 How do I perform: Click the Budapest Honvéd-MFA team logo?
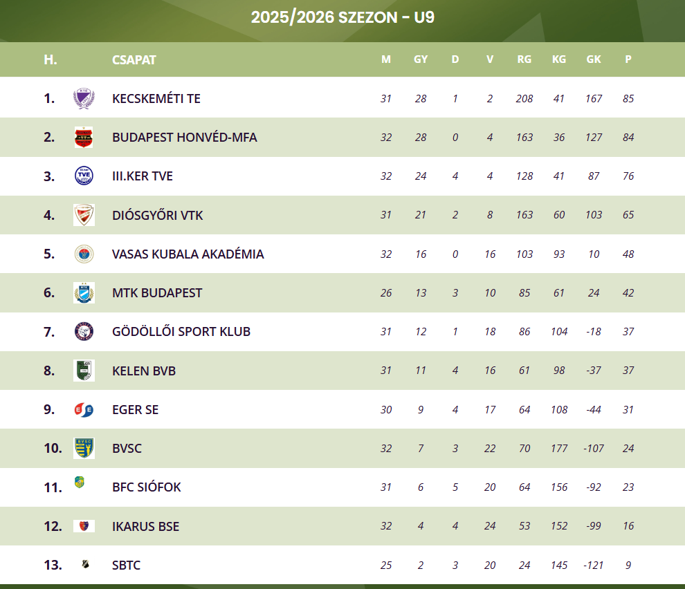click(x=84, y=138)
